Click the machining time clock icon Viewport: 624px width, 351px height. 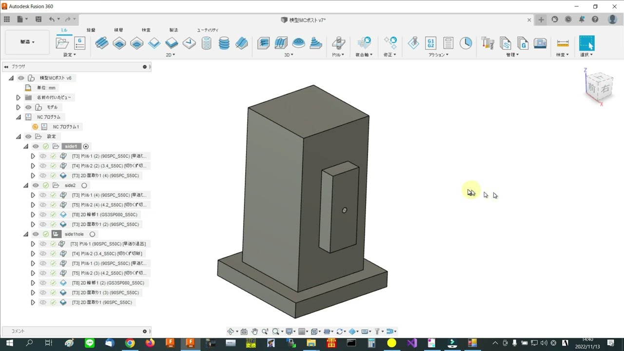pos(466,43)
